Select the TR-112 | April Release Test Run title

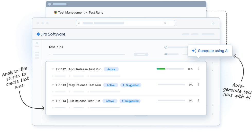(79, 69)
